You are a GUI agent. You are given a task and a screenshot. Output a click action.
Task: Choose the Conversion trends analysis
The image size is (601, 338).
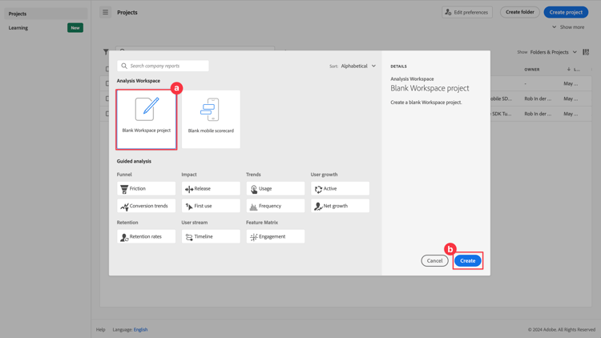coord(146,206)
